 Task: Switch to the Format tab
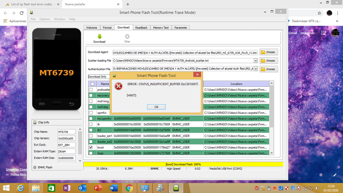tap(107, 27)
